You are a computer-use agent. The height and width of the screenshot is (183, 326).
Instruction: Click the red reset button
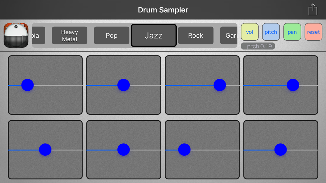tap(313, 32)
